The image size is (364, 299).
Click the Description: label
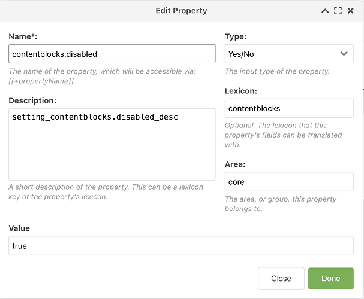pos(32,100)
